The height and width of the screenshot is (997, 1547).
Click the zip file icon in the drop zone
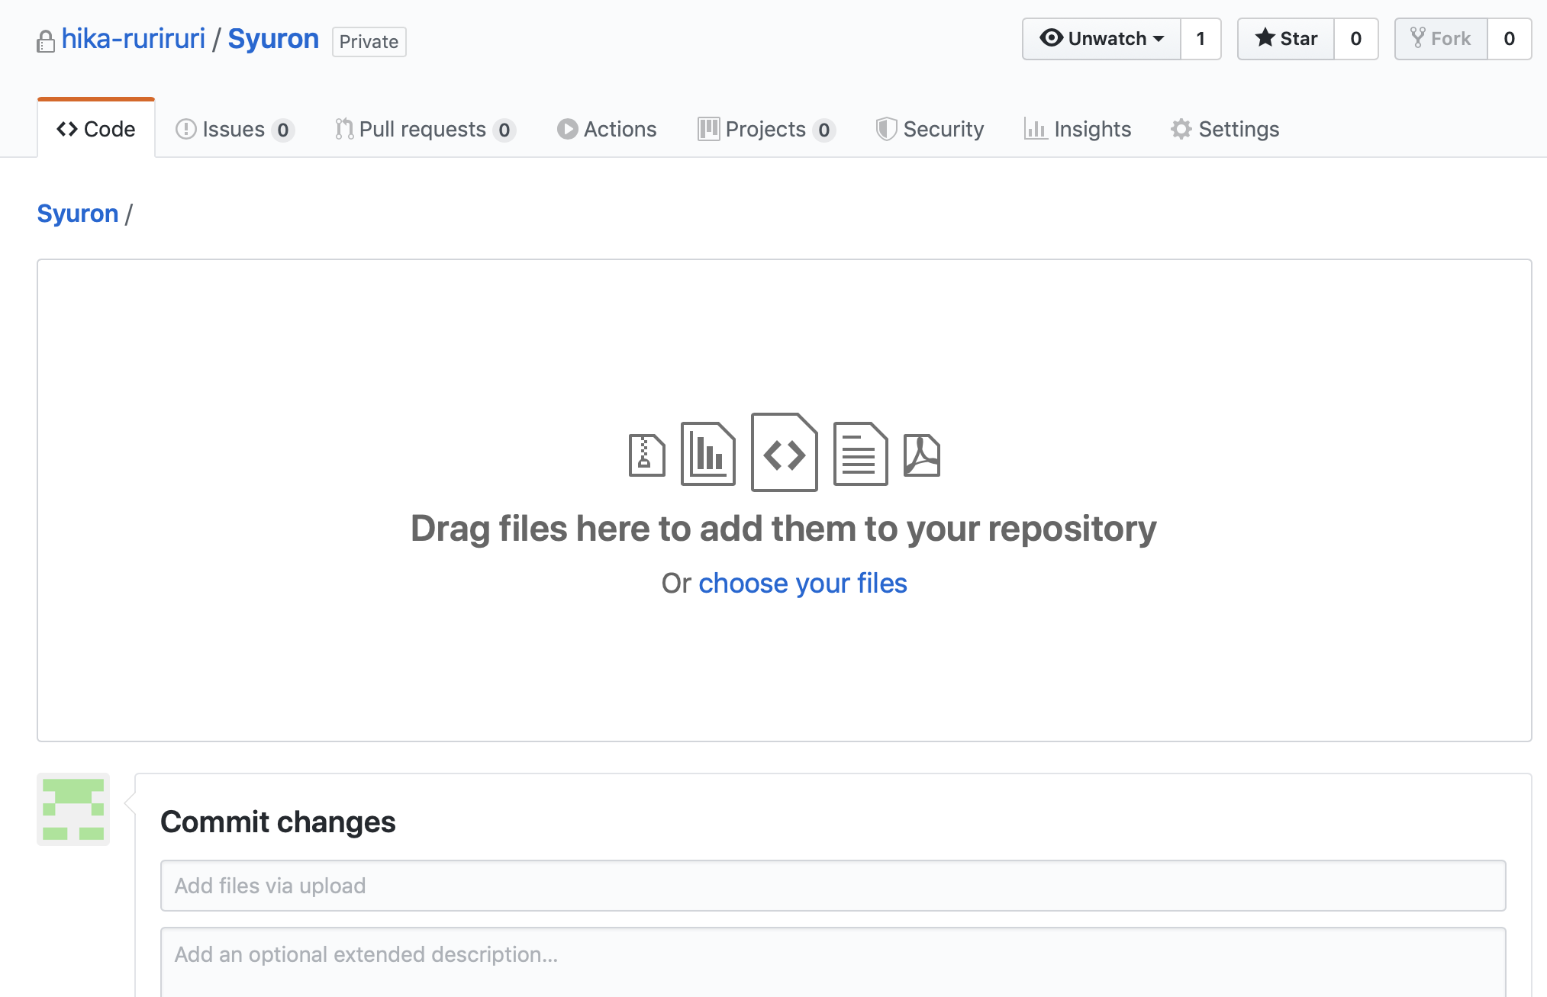(x=646, y=455)
